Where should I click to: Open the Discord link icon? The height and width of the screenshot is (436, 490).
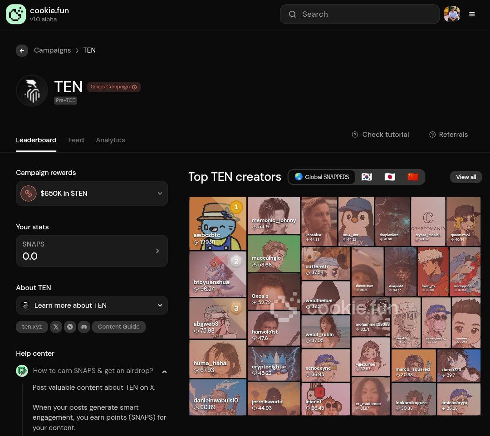(84, 327)
